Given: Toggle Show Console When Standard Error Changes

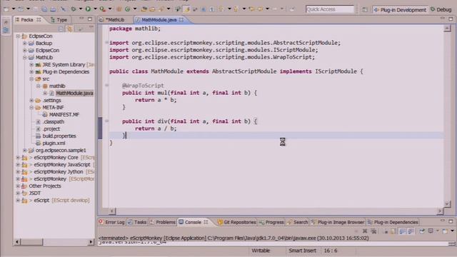Looking at the screenshot, I should [411, 231].
